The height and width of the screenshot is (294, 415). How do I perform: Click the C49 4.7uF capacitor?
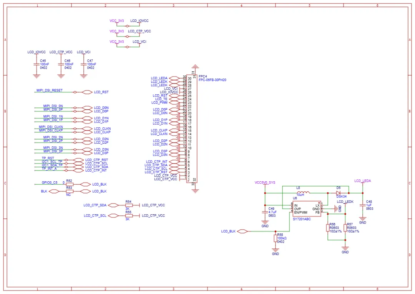(x=265, y=212)
